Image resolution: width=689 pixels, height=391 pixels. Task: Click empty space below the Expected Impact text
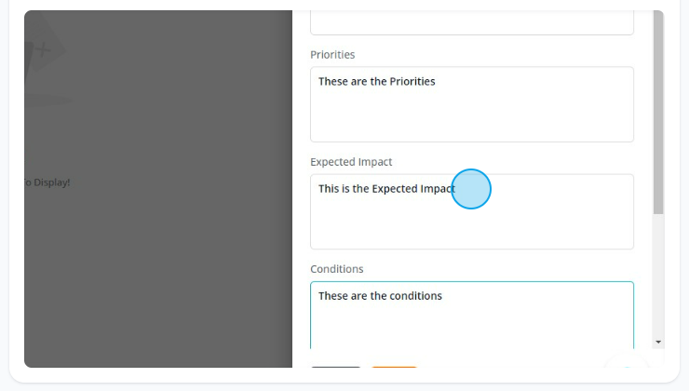[x=472, y=226]
